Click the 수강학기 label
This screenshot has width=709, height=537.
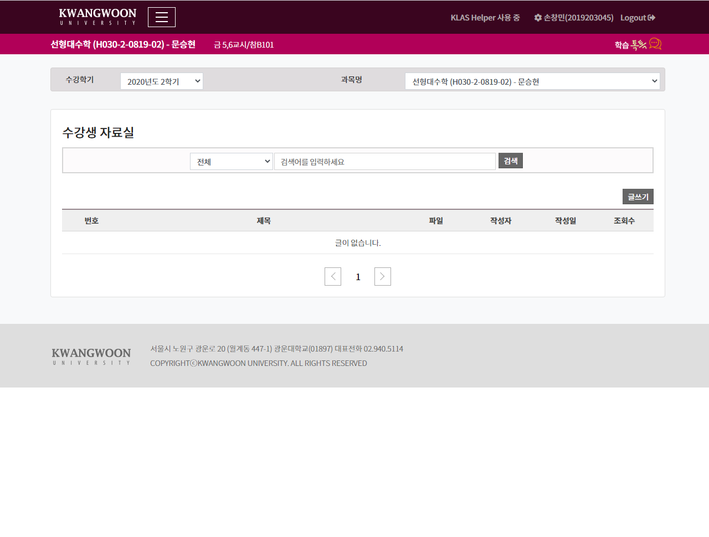pos(80,80)
